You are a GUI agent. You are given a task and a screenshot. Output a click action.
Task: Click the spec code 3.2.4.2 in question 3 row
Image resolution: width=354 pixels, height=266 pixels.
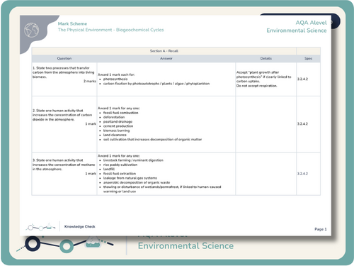click(302, 174)
